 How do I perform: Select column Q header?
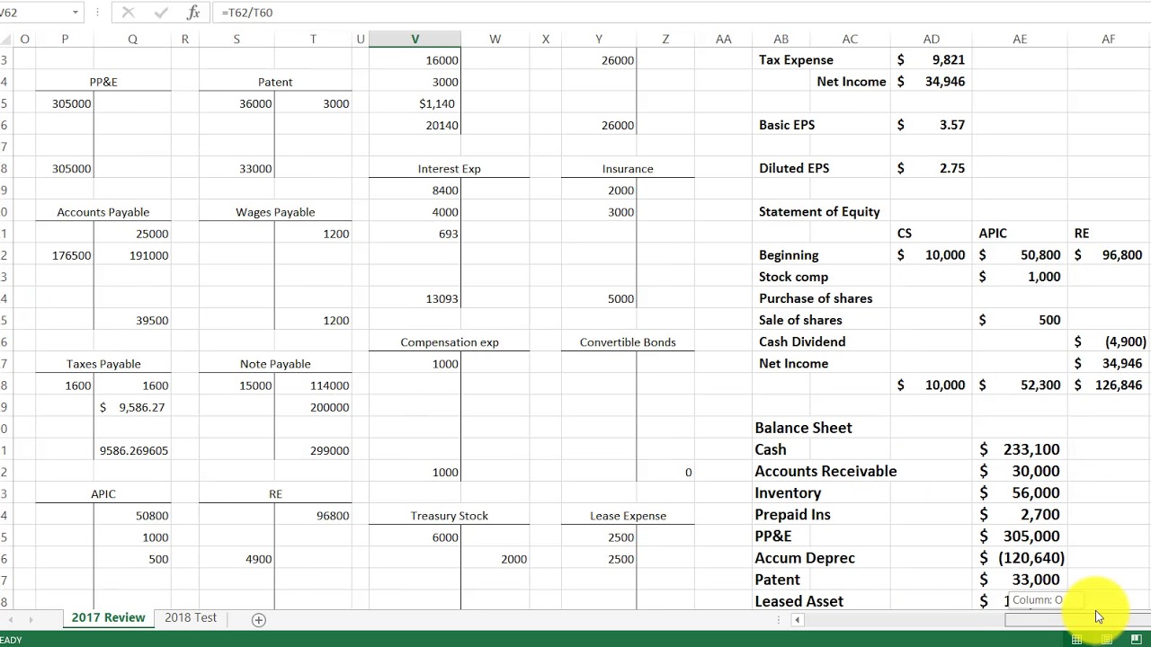pos(132,40)
